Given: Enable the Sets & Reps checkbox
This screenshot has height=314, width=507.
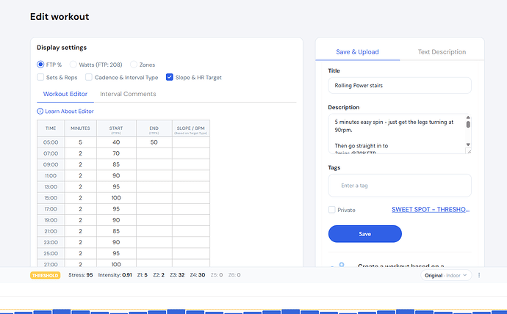Looking at the screenshot, I should (x=40, y=77).
